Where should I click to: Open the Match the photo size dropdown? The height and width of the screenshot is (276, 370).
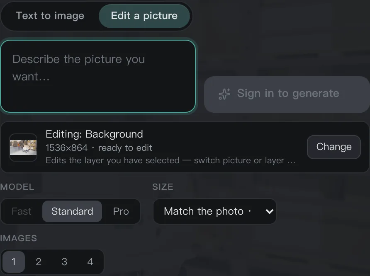point(215,211)
